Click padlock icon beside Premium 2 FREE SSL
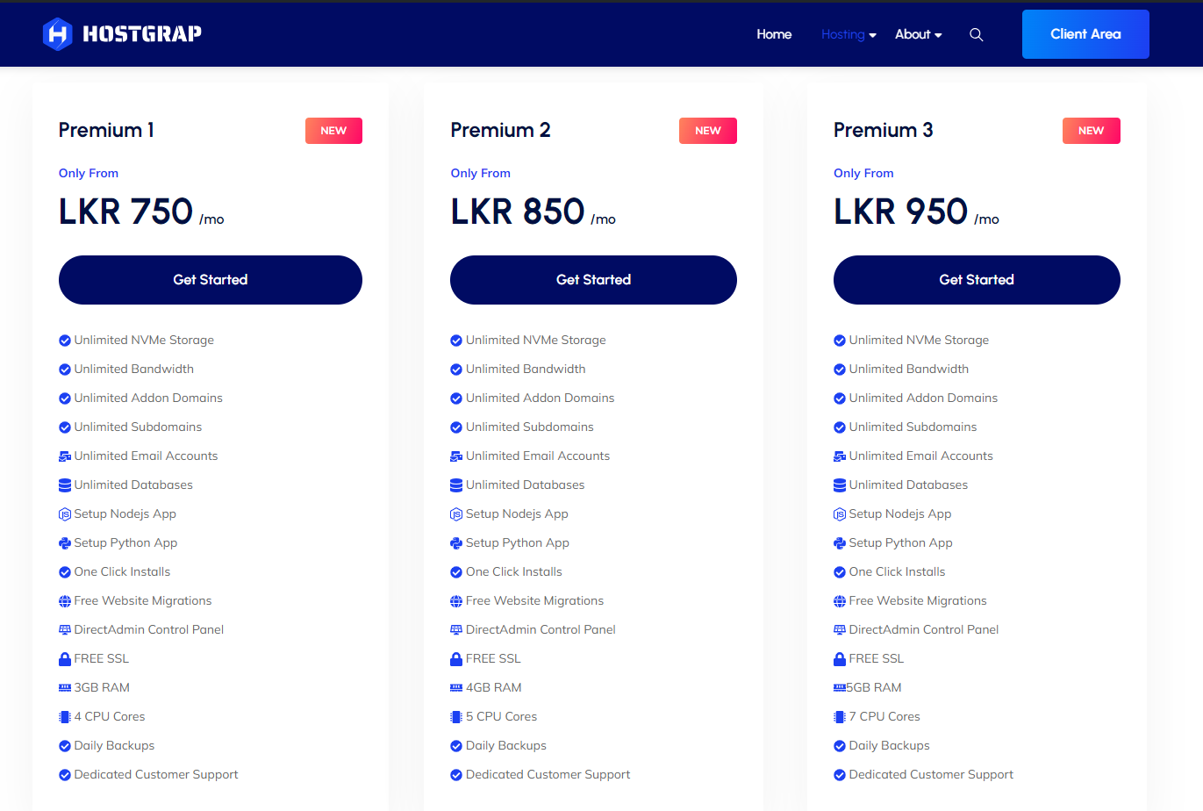 (456, 659)
